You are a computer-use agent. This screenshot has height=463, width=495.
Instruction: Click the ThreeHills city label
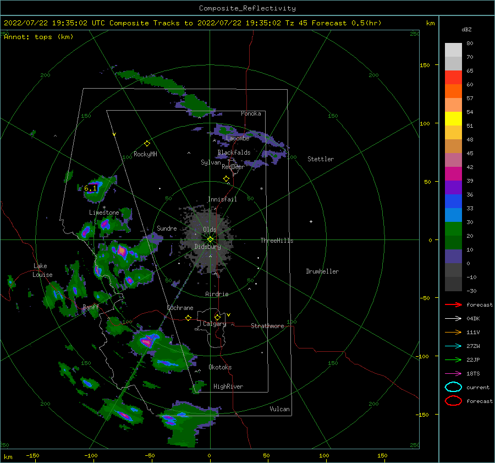click(277, 241)
